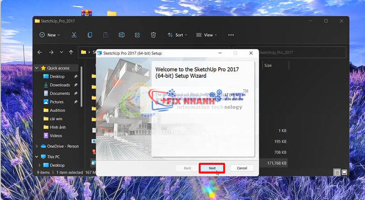This screenshot has height=200, width=365.
Task: Click the folder icon in address bar
Action: [84, 52]
